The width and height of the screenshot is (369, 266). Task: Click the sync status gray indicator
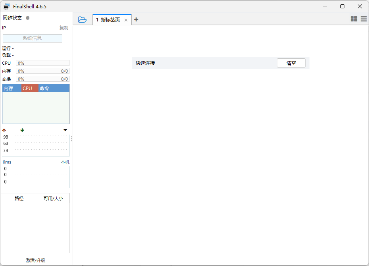pyautogui.click(x=27, y=18)
